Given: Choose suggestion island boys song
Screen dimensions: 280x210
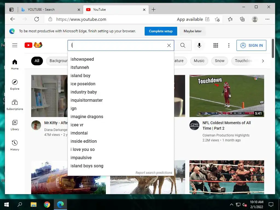Looking at the screenshot, I should pyautogui.click(x=121, y=166).
